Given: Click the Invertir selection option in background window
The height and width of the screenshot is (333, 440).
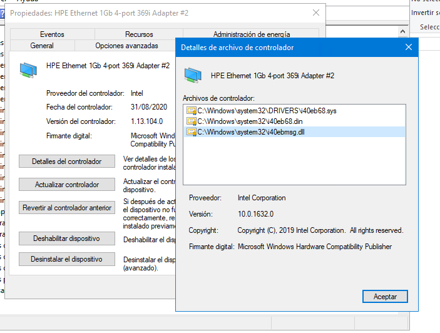Looking at the screenshot, I should click(425, 13).
